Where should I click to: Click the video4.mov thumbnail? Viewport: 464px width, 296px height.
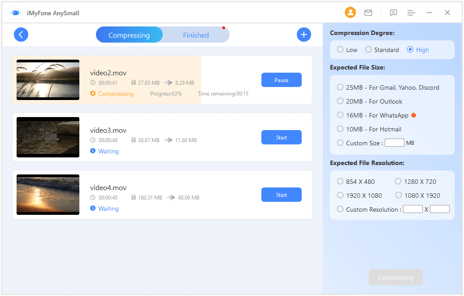[x=48, y=195]
